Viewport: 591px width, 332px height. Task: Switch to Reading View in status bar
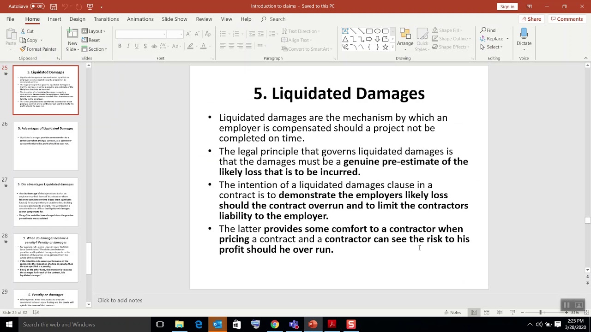point(500,312)
